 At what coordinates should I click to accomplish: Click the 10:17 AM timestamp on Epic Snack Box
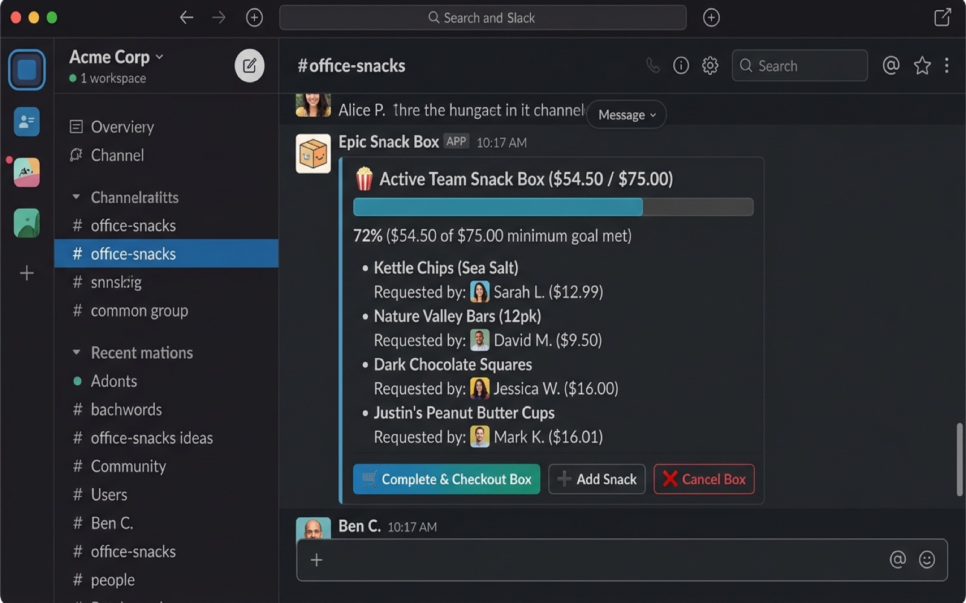click(x=502, y=143)
